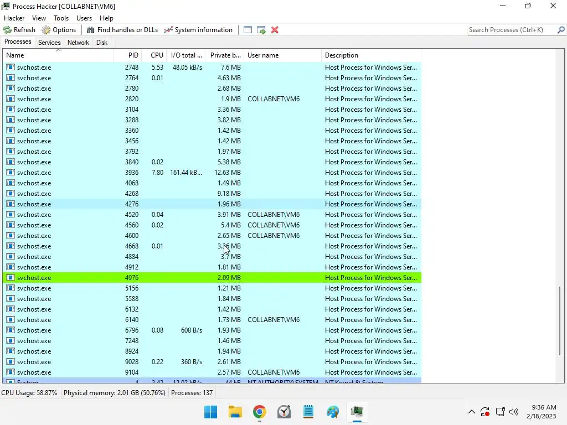The width and height of the screenshot is (567, 425).
Task: Click process icon of svchost.exe PID 6132
Action: pyautogui.click(x=11, y=309)
